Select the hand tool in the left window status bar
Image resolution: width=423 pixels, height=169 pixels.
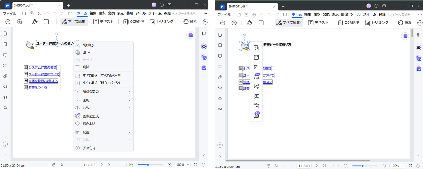click(x=54, y=165)
